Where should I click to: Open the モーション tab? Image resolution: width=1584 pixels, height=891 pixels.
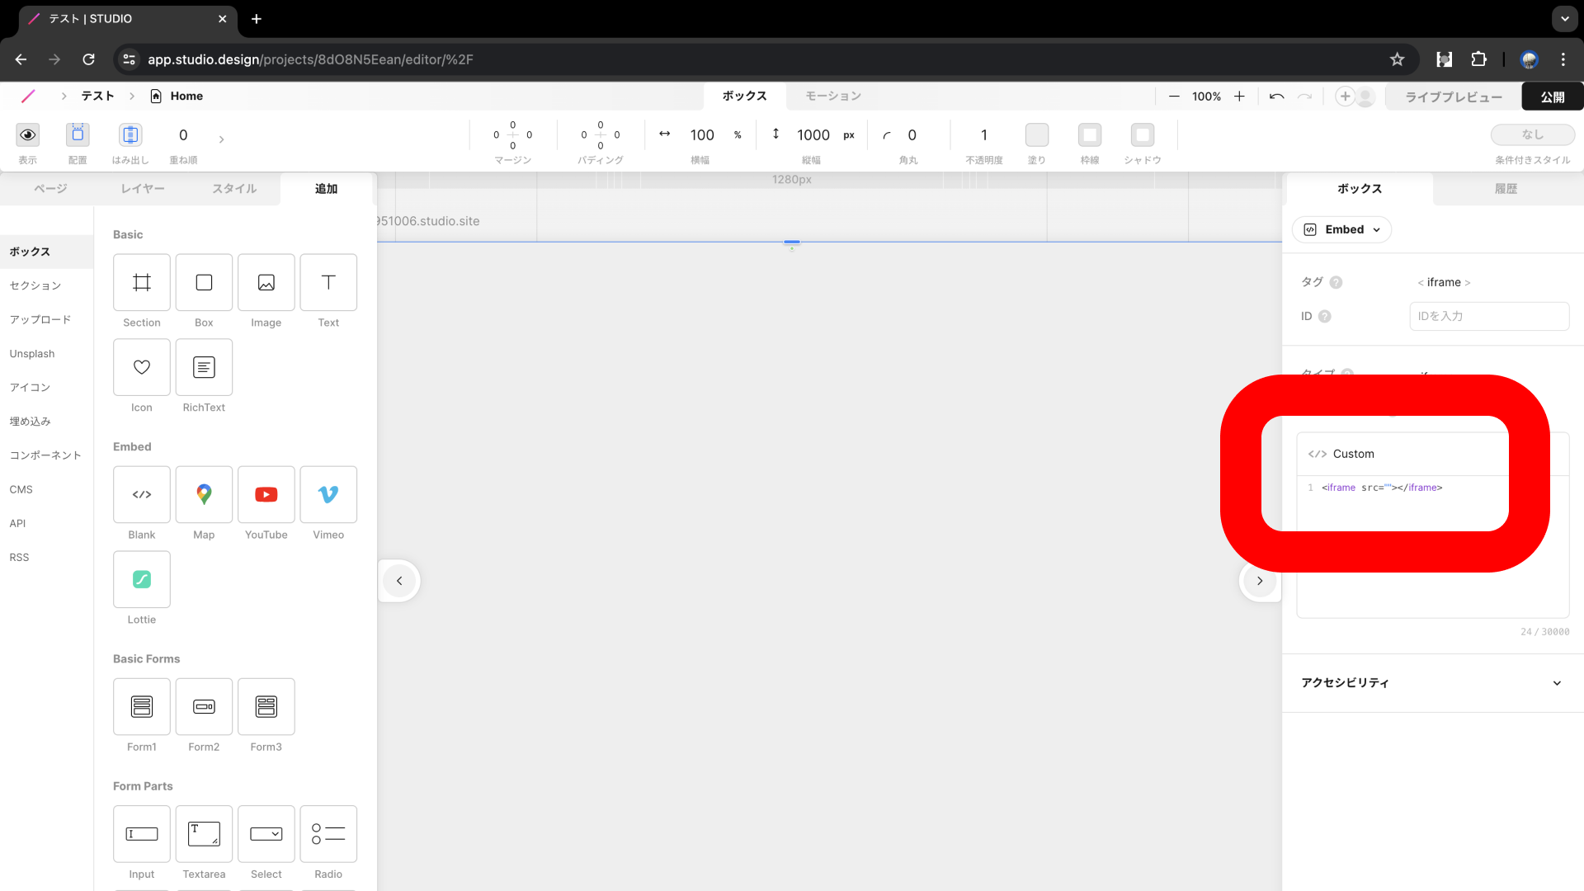coord(833,96)
